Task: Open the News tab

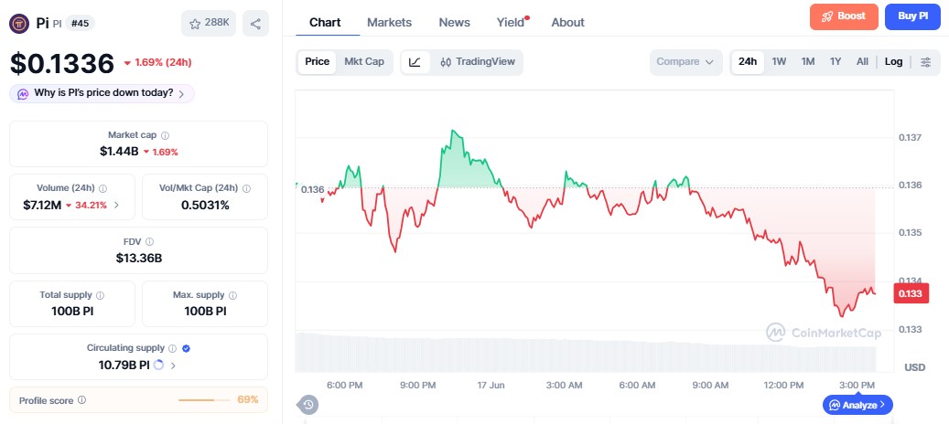Action: click(x=455, y=22)
